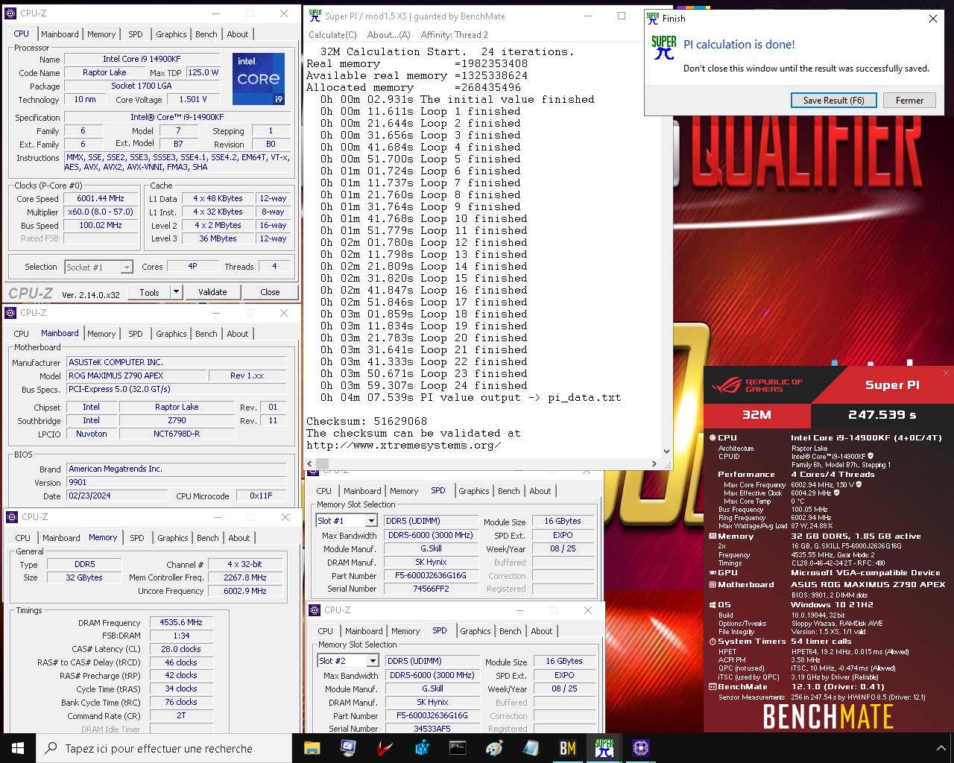
Task: Click Multiplier value x60.0 (8.0 - 57.0)
Action: click(101, 212)
